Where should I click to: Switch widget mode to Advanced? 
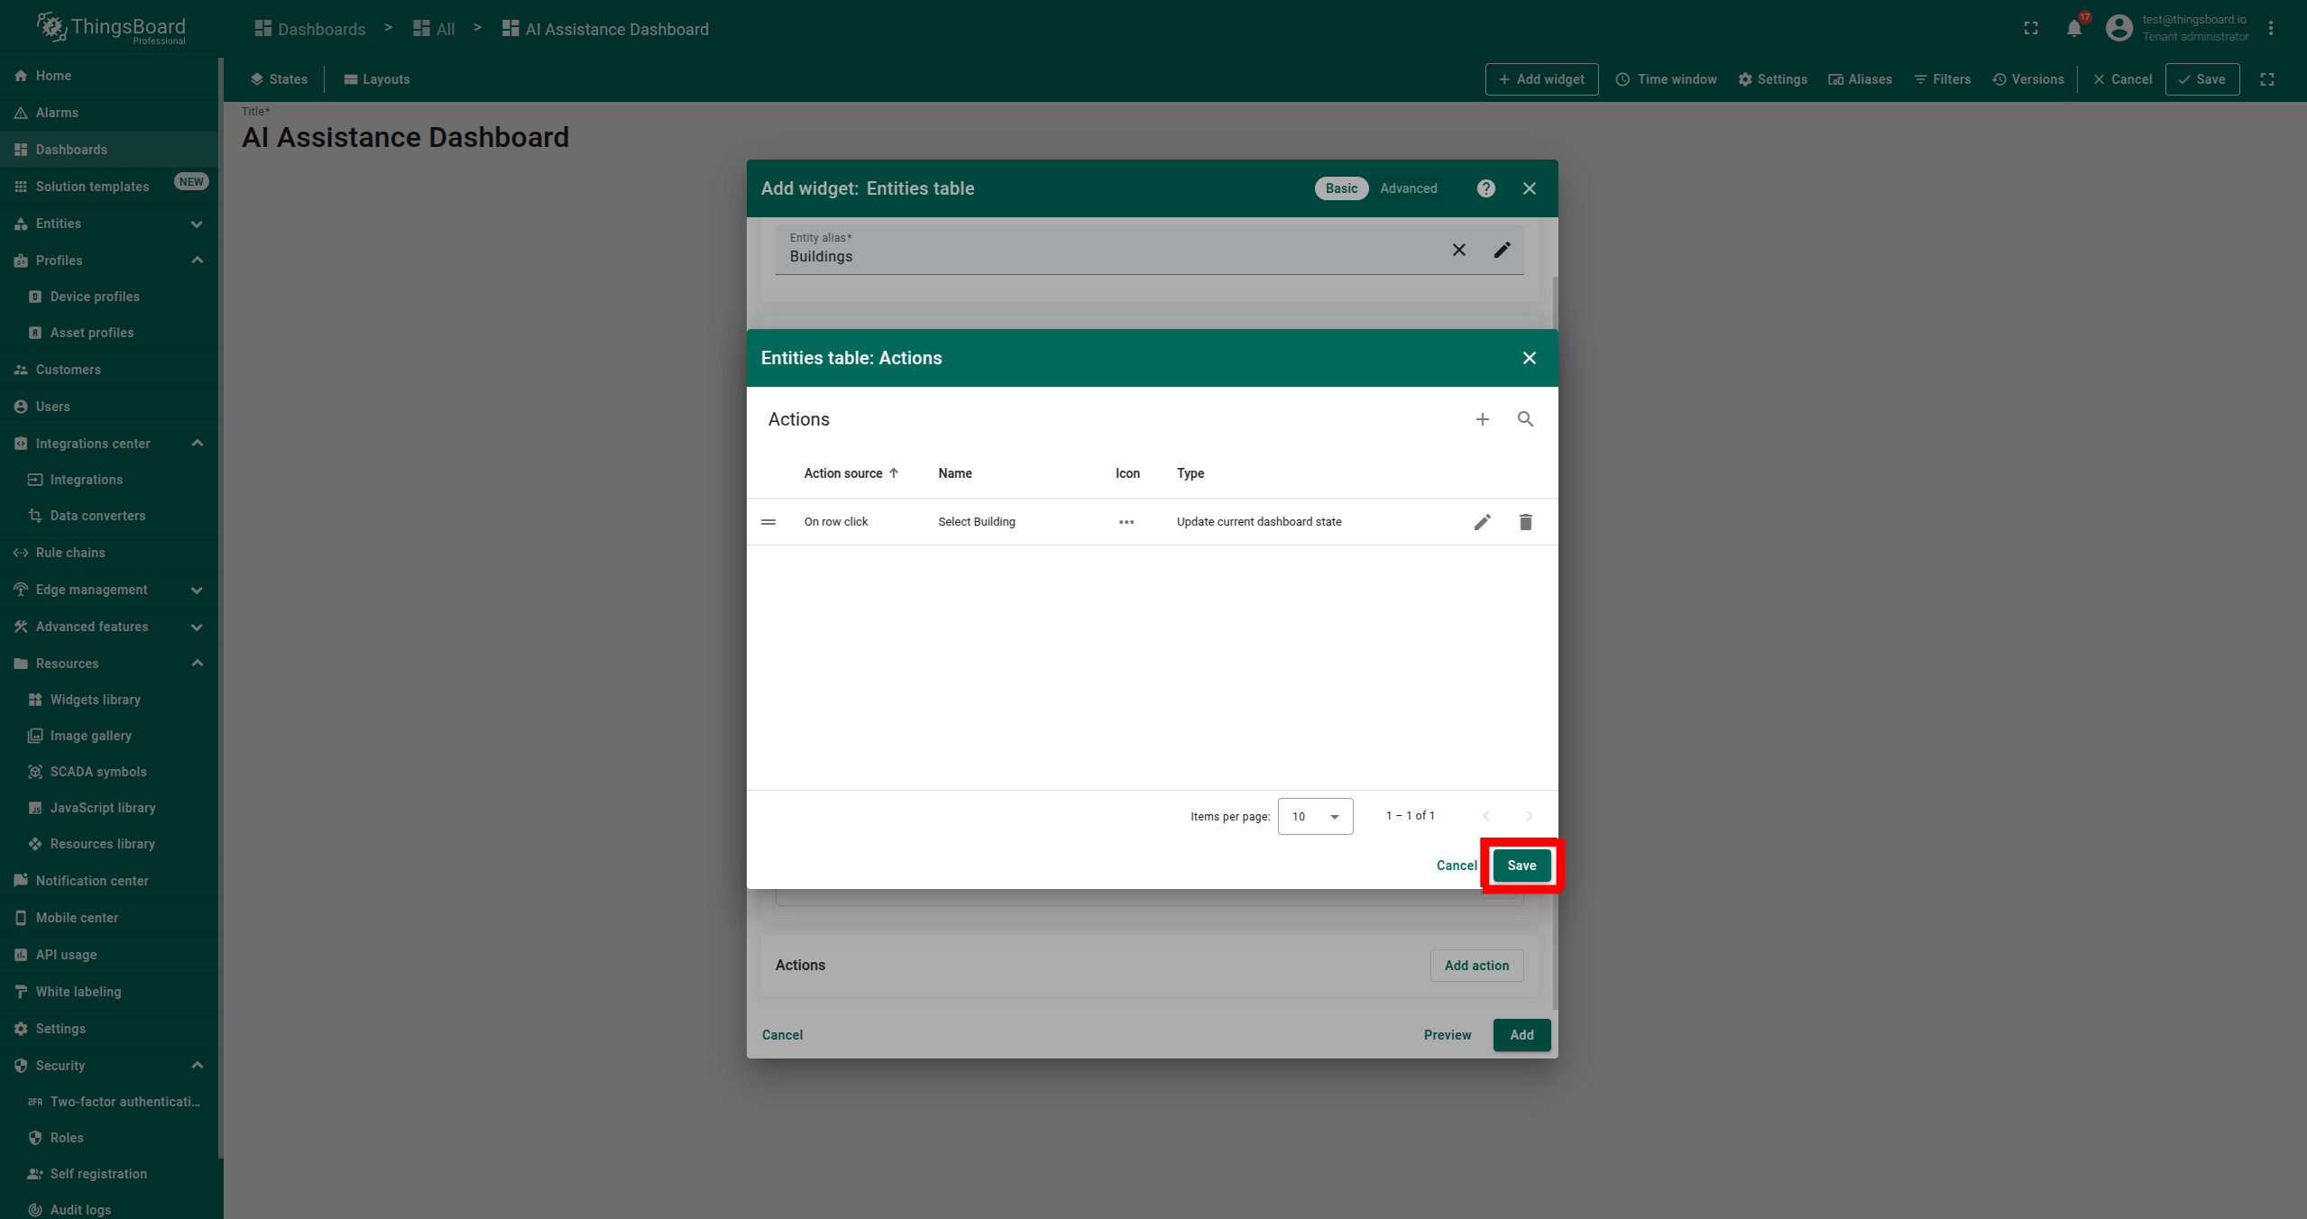click(1408, 188)
